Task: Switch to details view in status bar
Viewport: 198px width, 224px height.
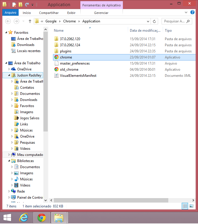Action: click(x=185, y=206)
